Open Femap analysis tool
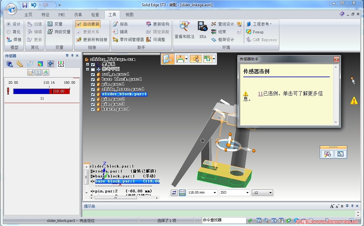Viewport: 364px width, 226px height. click(255, 32)
